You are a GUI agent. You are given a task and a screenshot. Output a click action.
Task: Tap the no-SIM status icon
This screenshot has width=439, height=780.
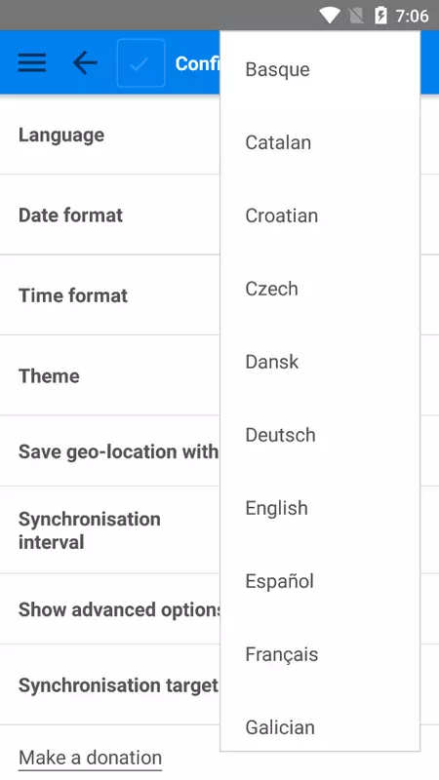356,16
